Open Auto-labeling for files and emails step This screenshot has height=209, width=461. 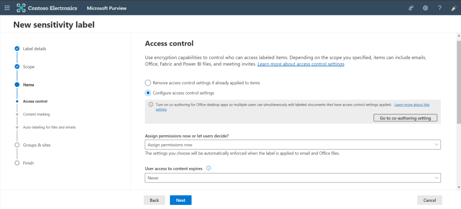50,127
